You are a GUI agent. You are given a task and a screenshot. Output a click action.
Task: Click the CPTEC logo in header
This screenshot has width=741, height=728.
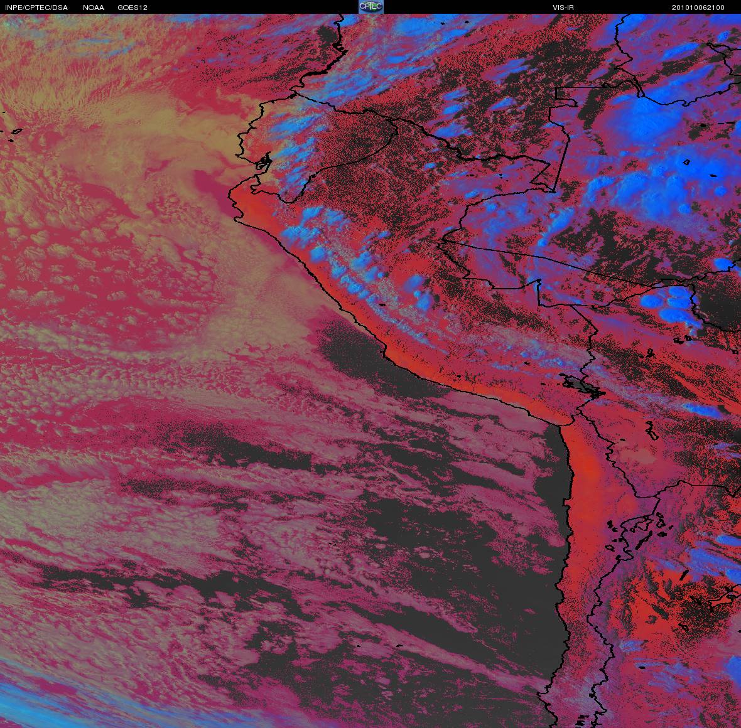point(370,7)
